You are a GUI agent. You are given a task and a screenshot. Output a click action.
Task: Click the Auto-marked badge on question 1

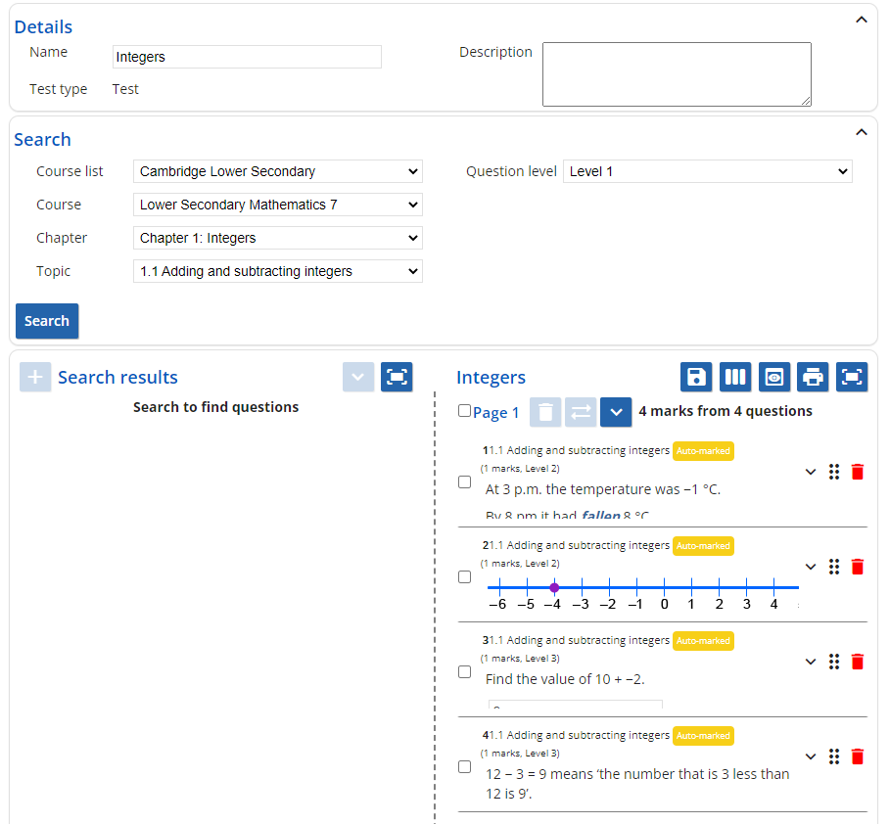click(x=703, y=451)
